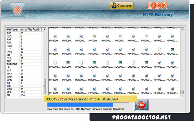Viewport: 194px width, 121px height.
Task: Sort by the File Types column header
Action: tap(12, 29)
